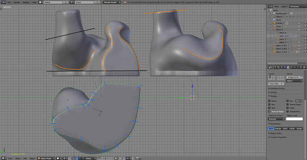307x160 pixels.
Task: Open the outliner Search menu
Action: 284,7
